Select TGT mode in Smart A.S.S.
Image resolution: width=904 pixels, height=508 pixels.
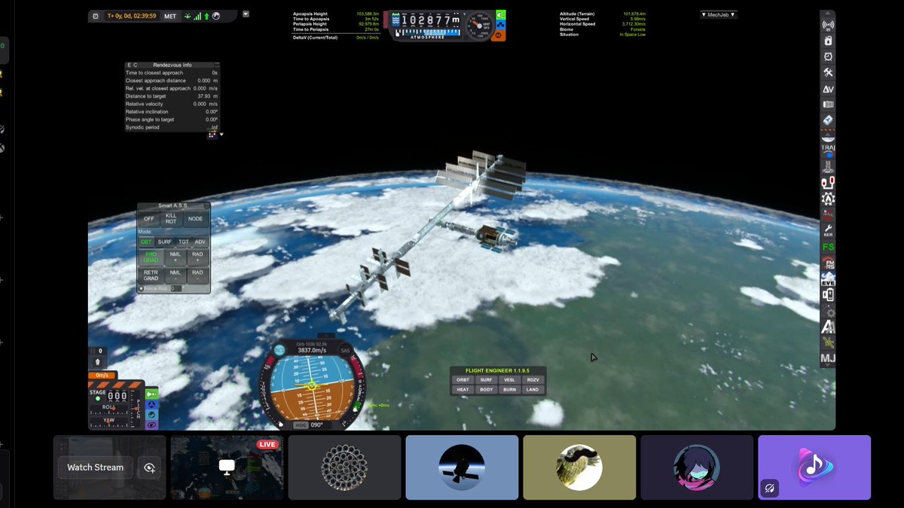pyautogui.click(x=183, y=242)
